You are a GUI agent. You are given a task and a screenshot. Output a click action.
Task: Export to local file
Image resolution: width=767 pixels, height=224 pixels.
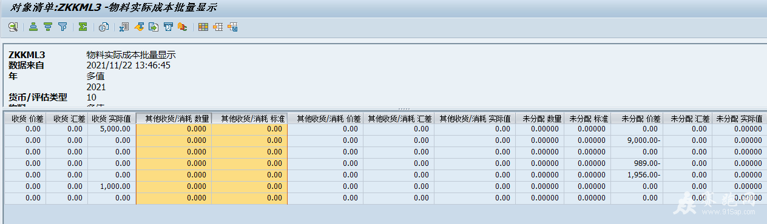click(x=154, y=27)
